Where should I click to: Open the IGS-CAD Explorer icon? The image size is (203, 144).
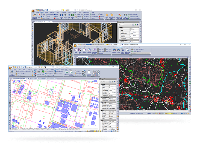point(89,73)
